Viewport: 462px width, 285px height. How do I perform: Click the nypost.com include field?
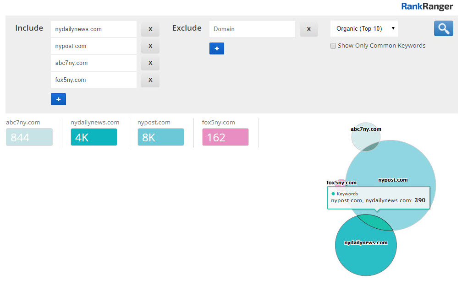point(93,46)
